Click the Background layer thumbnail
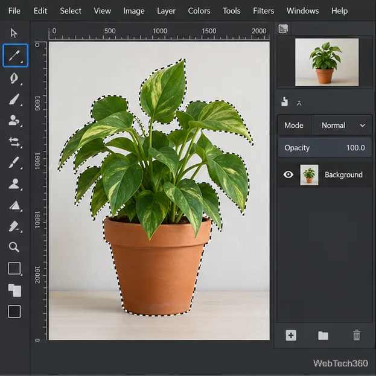The image size is (376, 376). 309,174
